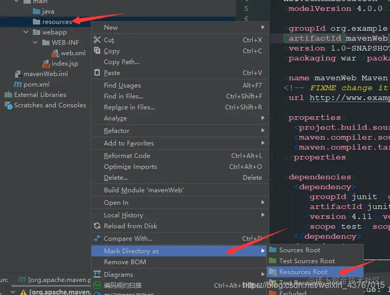Image resolution: width=390 pixels, height=295 pixels.
Task: Open the Refactor submenu arrow
Action: coord(263,130)
